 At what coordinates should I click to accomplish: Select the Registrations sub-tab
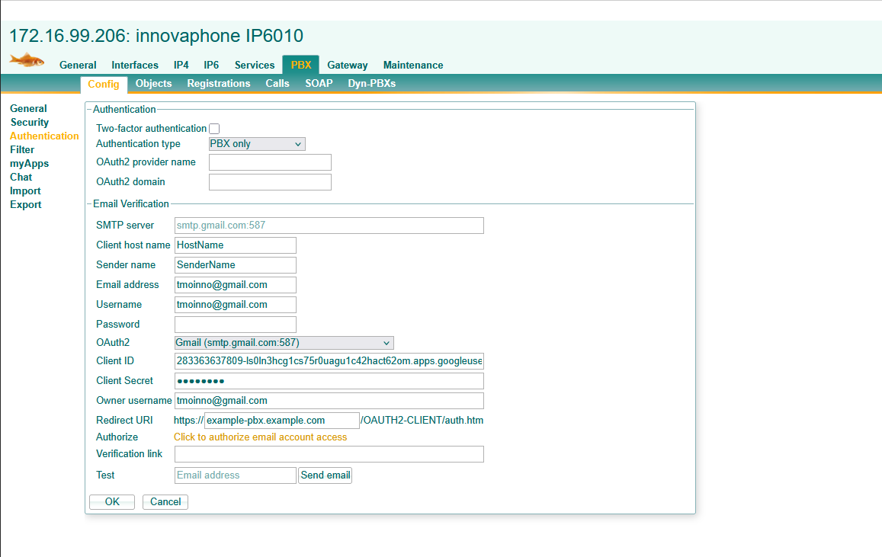(x=218, y=84)
